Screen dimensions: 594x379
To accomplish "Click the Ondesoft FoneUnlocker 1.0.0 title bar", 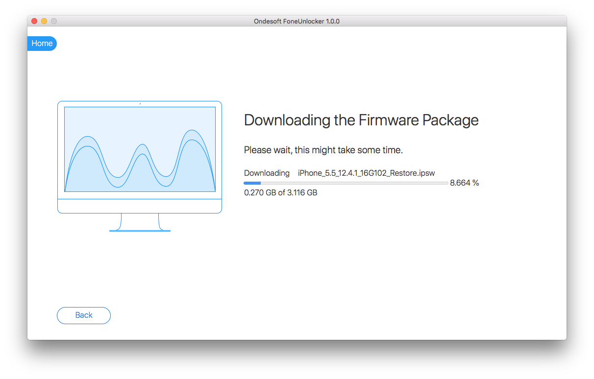I will (x=297, y=21).
